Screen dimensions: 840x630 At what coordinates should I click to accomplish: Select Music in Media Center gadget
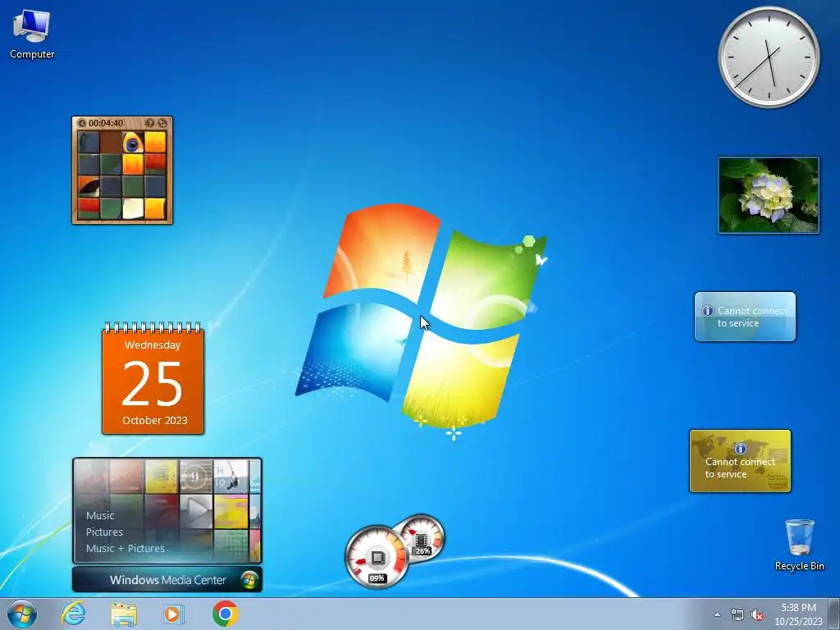[100, 516]
